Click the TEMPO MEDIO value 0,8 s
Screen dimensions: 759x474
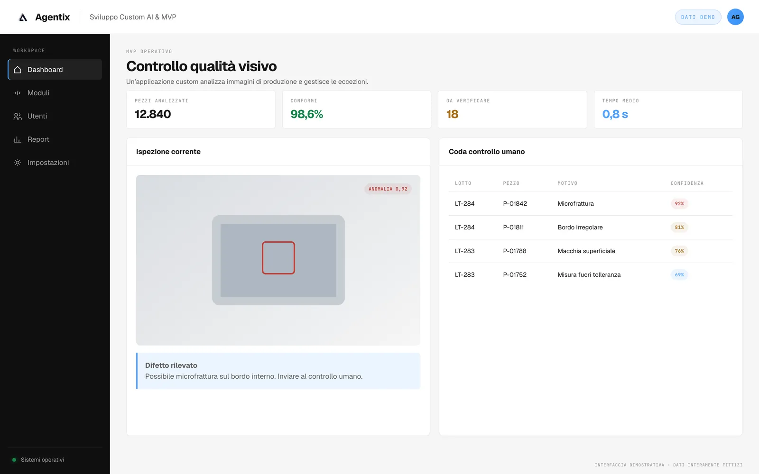tap(615, 114)
